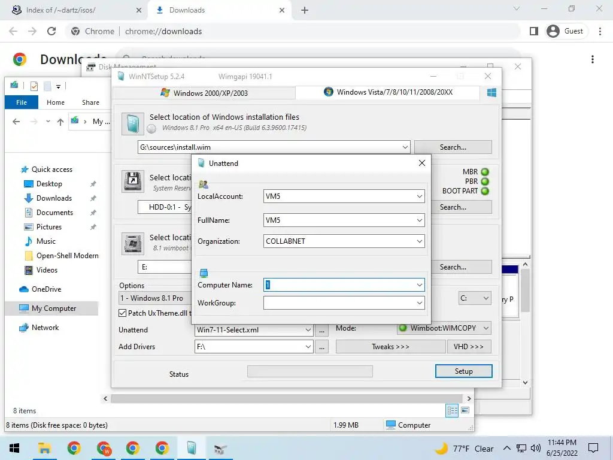Screen dimensions: 613x460
Task: Switch to Windows 2000/XP/2003 tab
Action: point(204,93)
